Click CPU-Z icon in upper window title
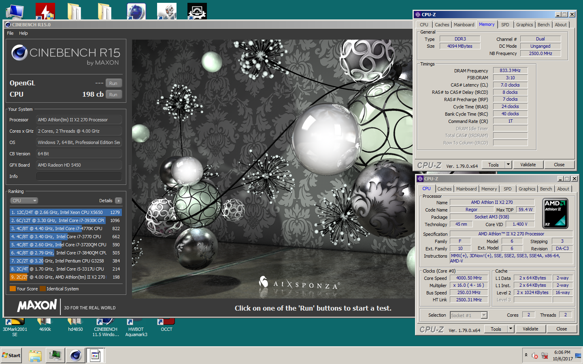This screenshot has width=583, height=364. tap(418, 15)
